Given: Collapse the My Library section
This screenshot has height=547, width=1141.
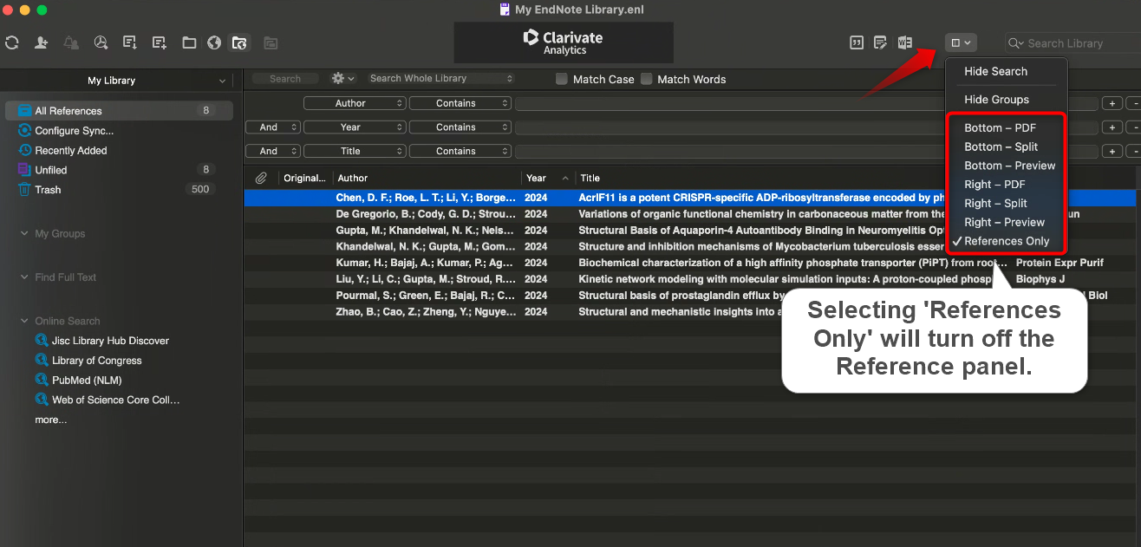Looking at the screenshot, I should (x=223, y=80).
